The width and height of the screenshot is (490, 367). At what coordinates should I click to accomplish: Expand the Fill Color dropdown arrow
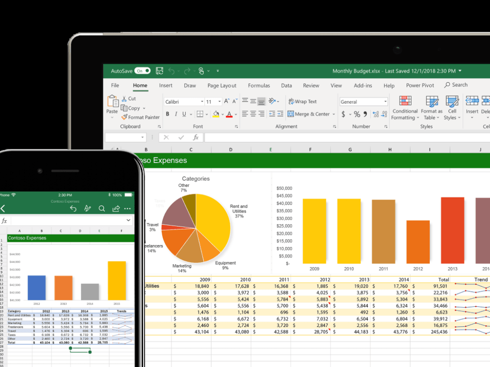tap(222, 115)
